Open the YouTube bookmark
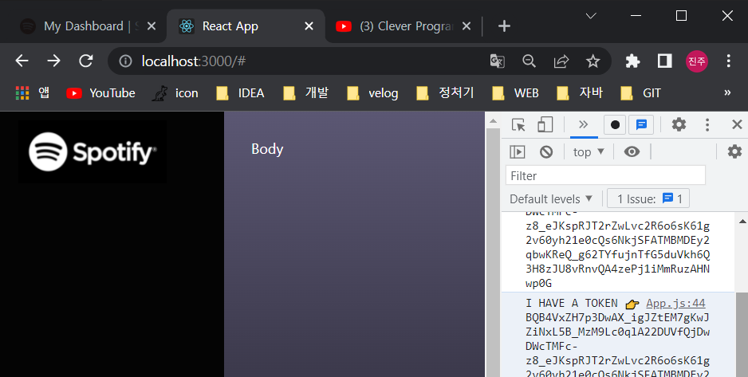Screen dimensions: 748x377 tap(100, 92)
